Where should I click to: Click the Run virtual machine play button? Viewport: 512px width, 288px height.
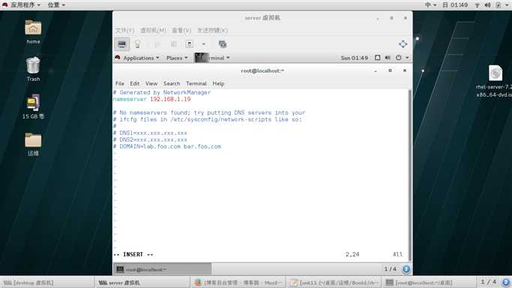pos(157,44)
